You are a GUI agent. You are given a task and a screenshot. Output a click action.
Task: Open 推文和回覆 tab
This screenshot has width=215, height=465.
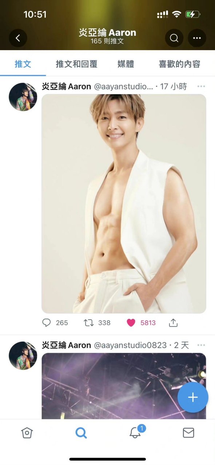coord(77,64)
